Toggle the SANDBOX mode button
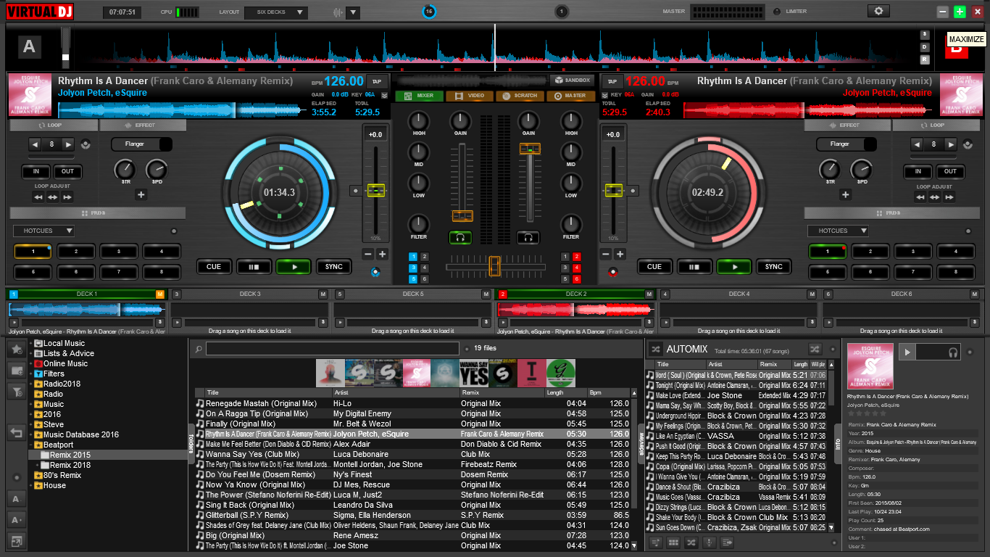 pyautogui.click(x=571, y=80)
